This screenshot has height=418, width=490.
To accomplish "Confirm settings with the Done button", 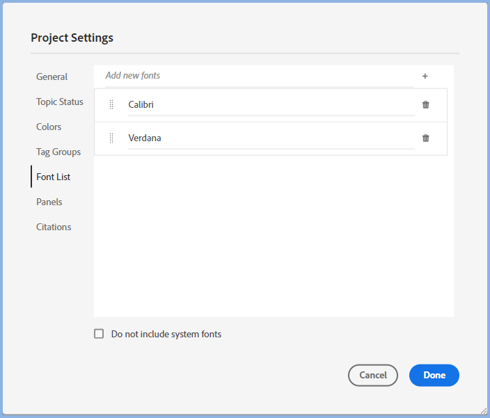I will pos(434,375).
